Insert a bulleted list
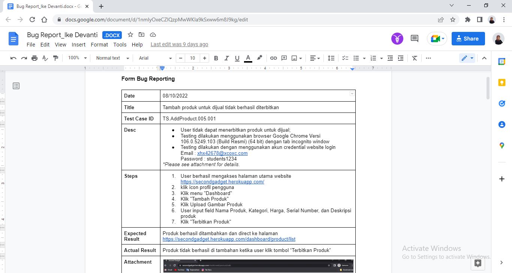This screenshot has width=512, height=273. point(356,58)
